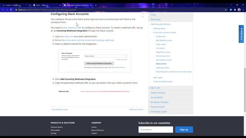Open the extensions puzzle-piece icon
This screenshot has width=246, height=138.
tap(235, 10)
